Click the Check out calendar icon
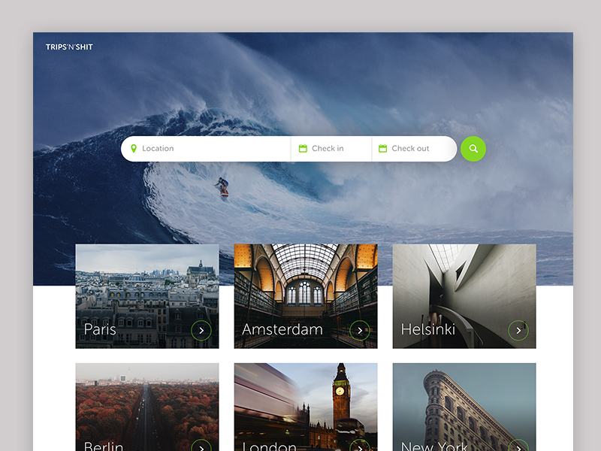The image size is (601, 451). pyautogui.click(x=382, y=149)
